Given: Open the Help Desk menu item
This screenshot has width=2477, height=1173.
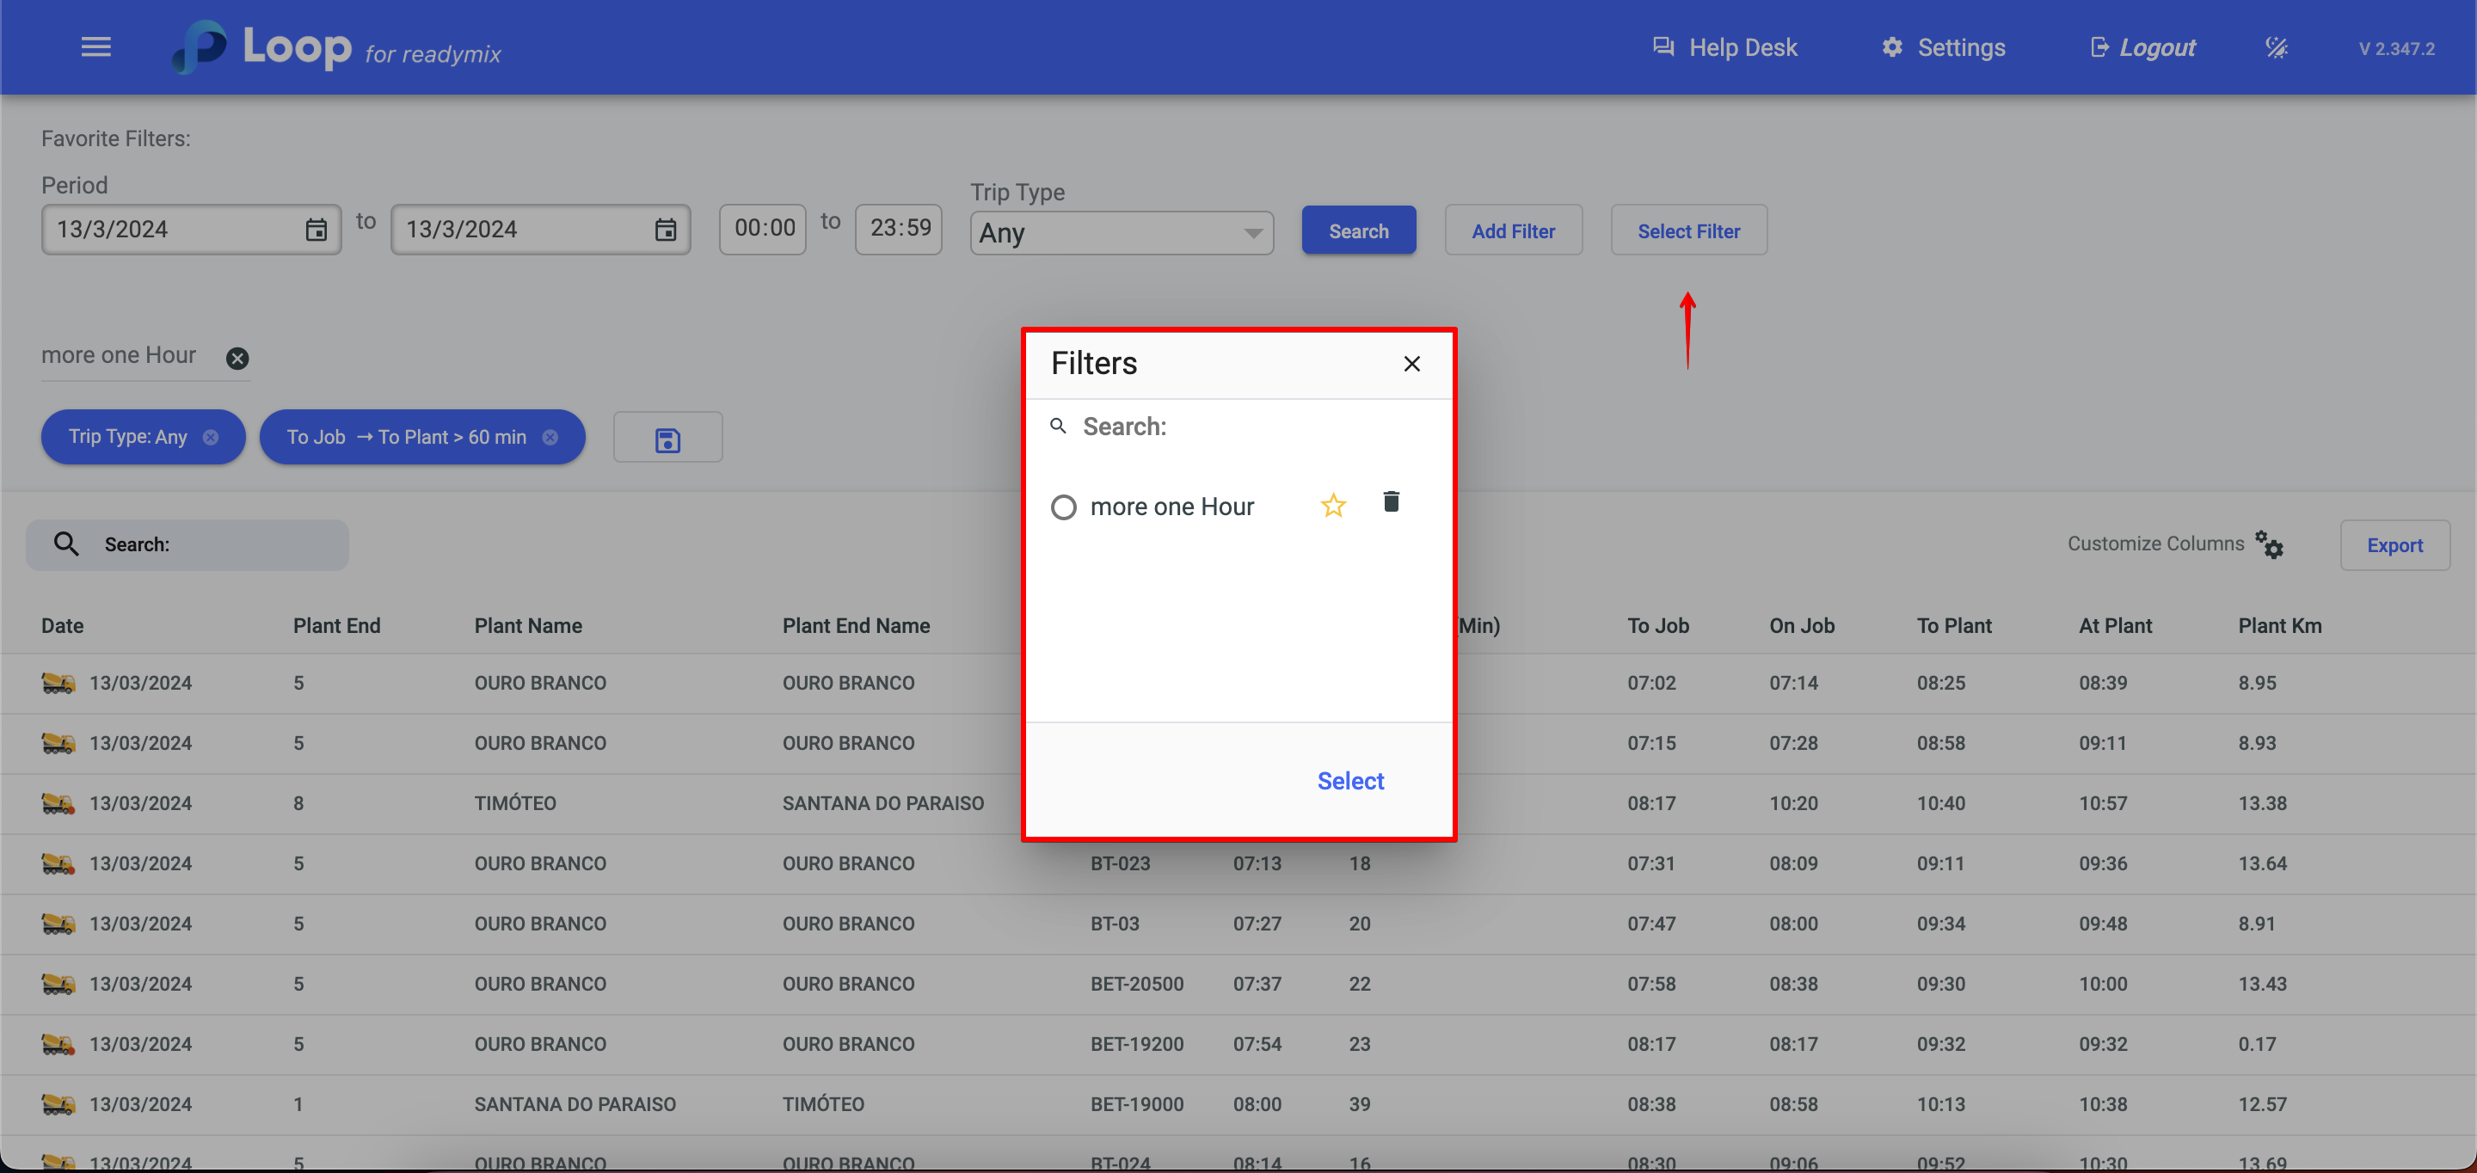Looking at the screenshot, I should (1724, 47).
